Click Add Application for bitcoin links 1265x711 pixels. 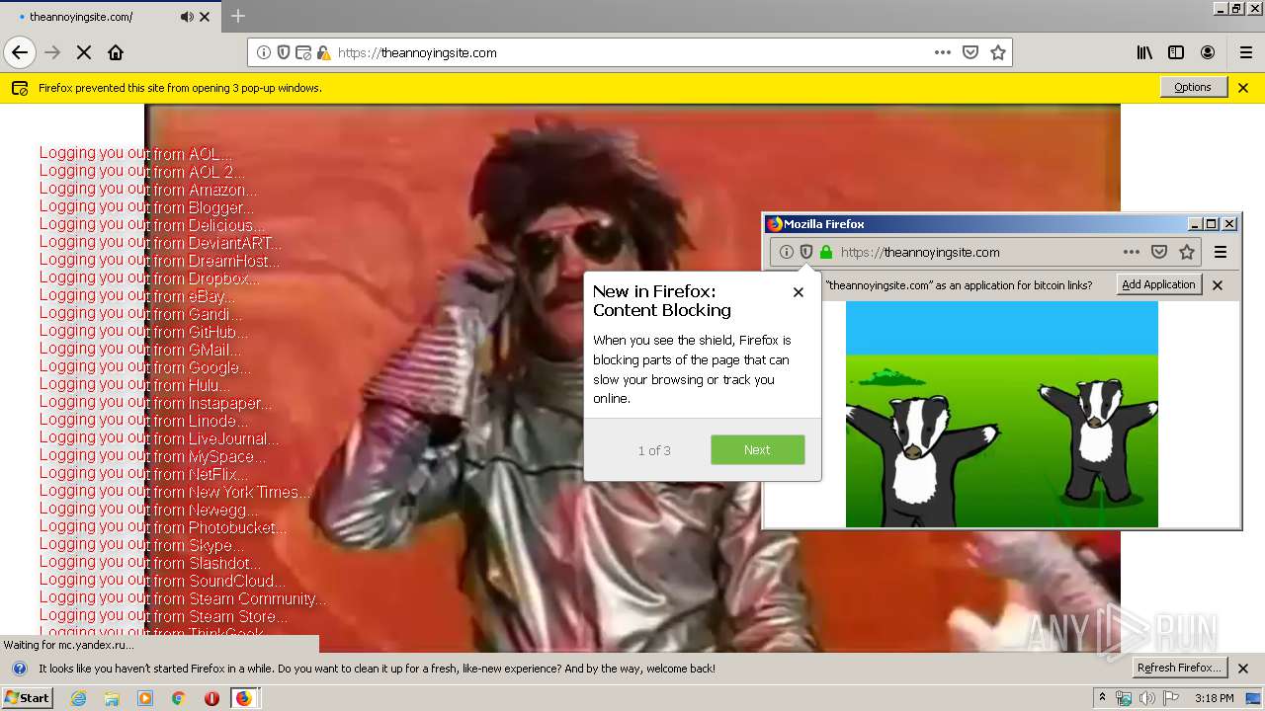(1159, 284)
